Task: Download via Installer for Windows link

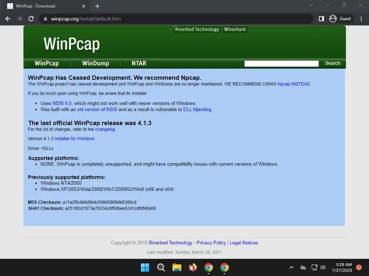Action: (x=74, y=139)
